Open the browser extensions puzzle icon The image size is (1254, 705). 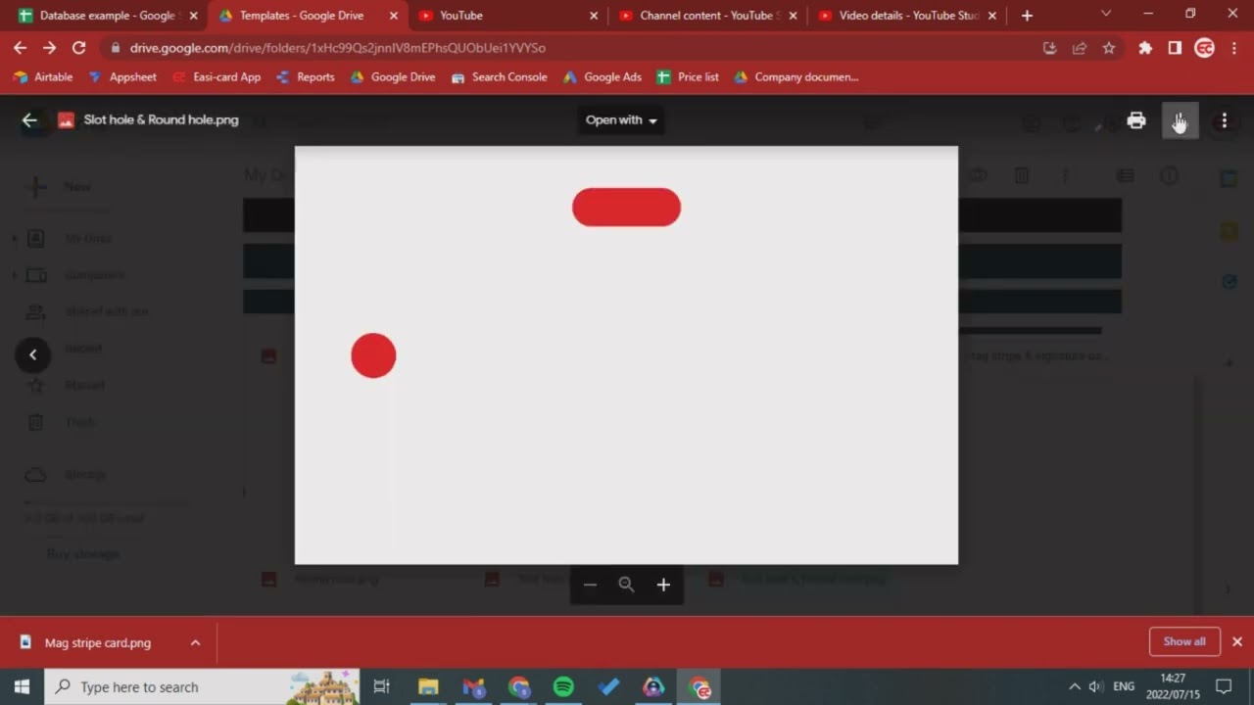[1144, 47]
